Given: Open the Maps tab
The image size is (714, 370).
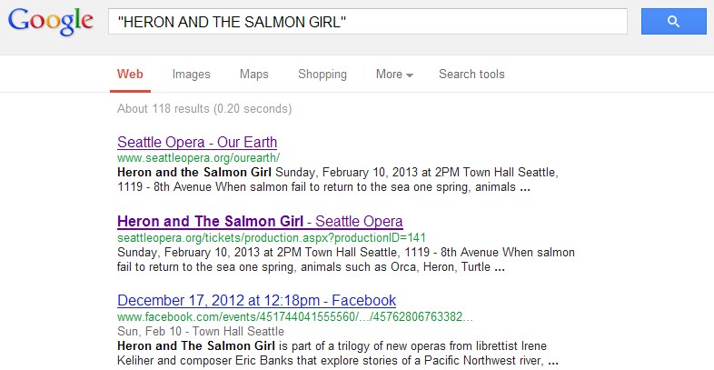Looking at the screenshot, I should [254, 75].
